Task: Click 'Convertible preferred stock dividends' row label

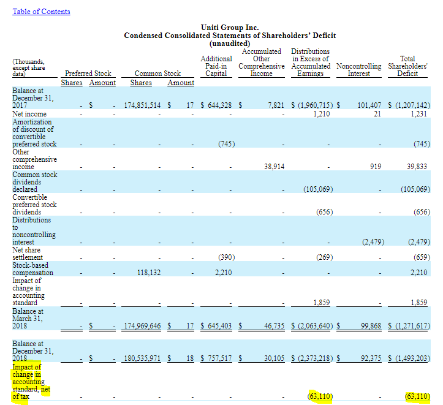Action: pyautogui.click(x=34, y=205)
